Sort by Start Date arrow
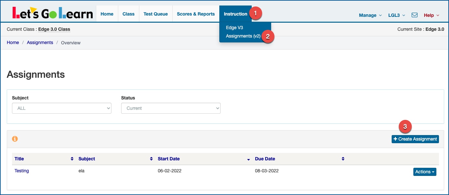Viewport: 449px width, 195px height. click(x=248, y=159)
